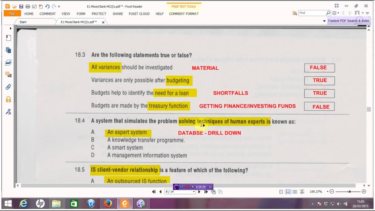Viewport: 375px width, 211px height.
Task: Click the Fastest PDF Search & Index banner
Action: tap(349, 21)
